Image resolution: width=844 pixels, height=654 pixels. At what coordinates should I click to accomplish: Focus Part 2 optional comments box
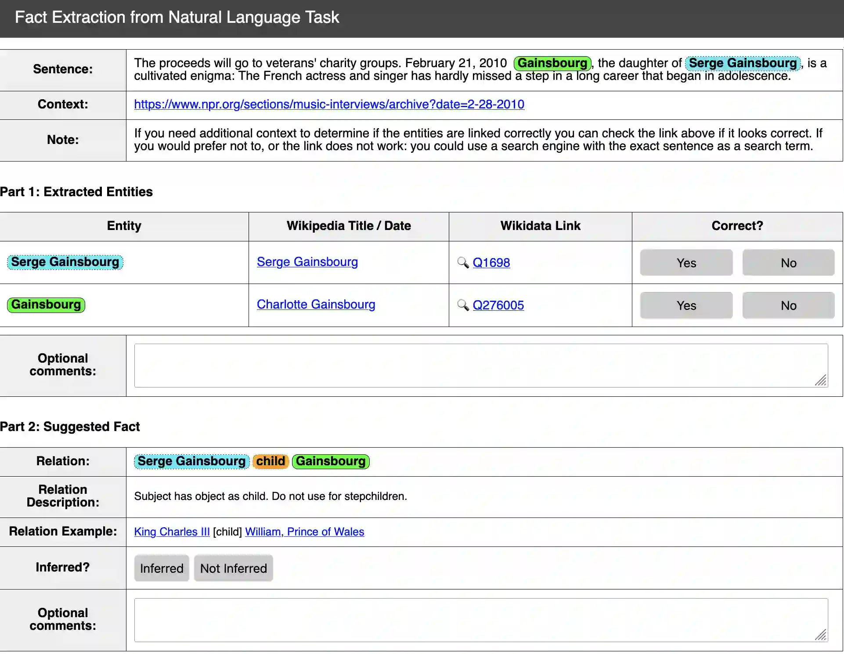pyautogui.click(x=480, y=620)
